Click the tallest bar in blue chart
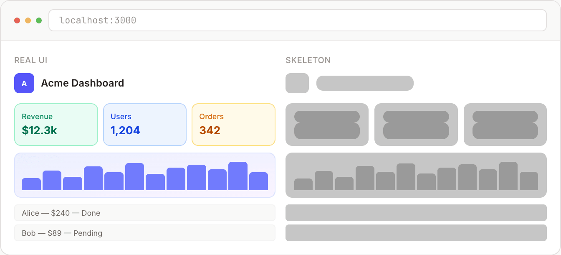The image size is (561, 255). point(238,176)
